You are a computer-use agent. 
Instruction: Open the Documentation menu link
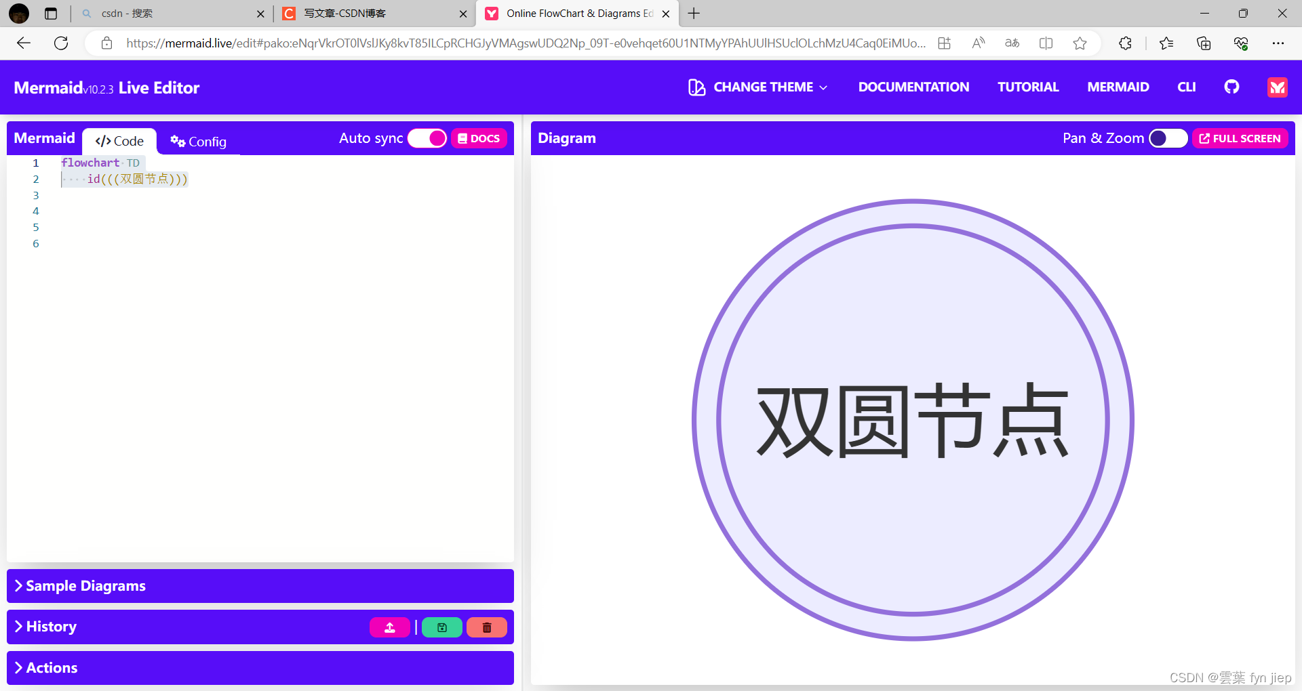(x=913, y=87)
